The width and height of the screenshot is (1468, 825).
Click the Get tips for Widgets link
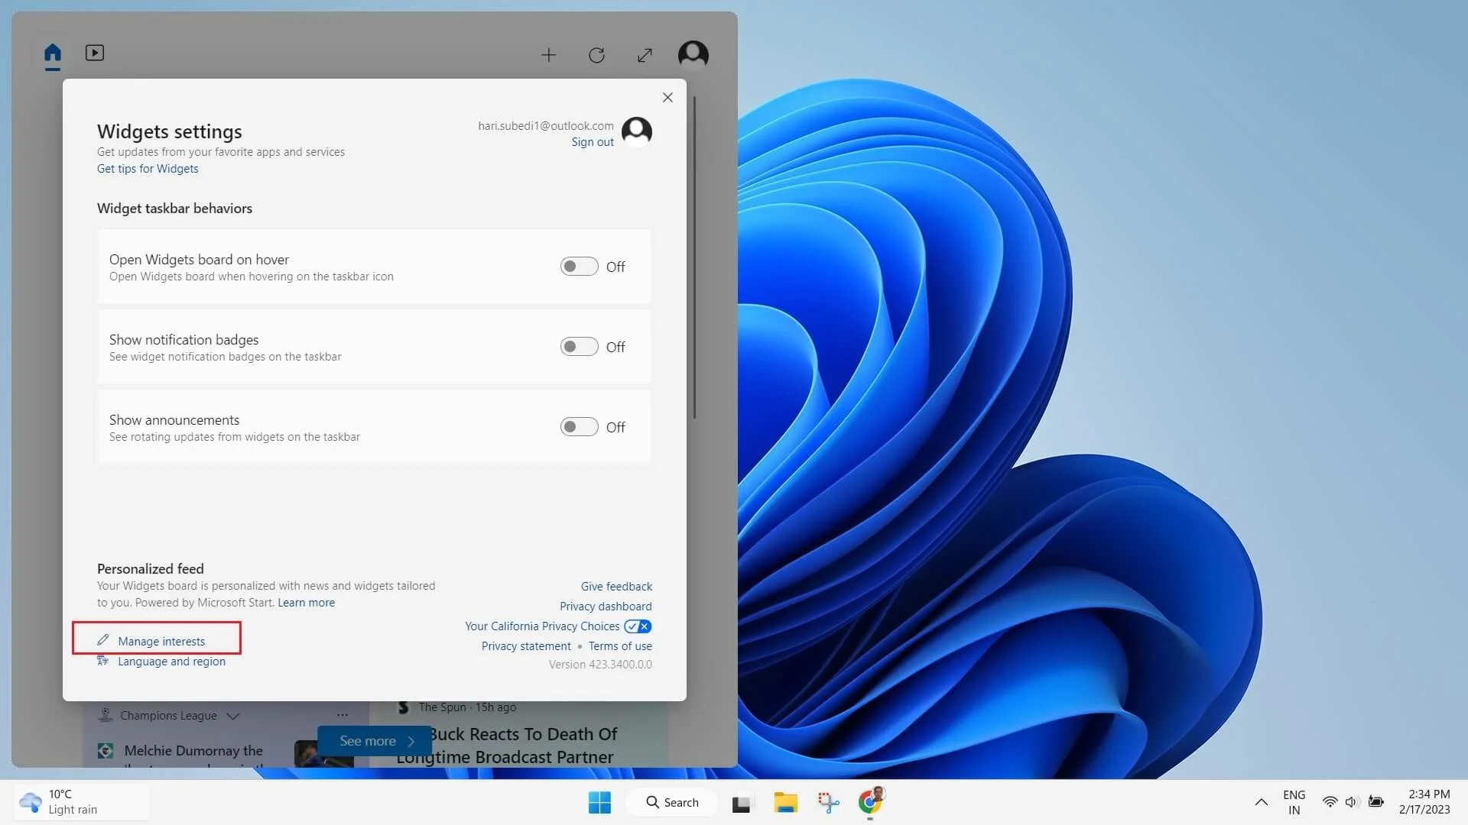pos(148,168)
